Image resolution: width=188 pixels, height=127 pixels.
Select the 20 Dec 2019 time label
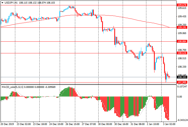tap(7, 124)
